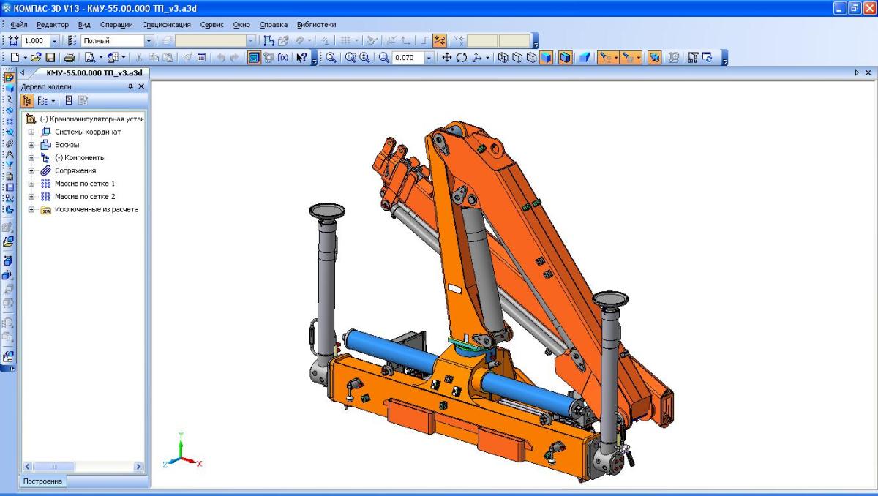Open the zoom scale 0.070 dropdown
Image resolution: width=878 pixels, height=496 pixels.
tap(429, 58)
